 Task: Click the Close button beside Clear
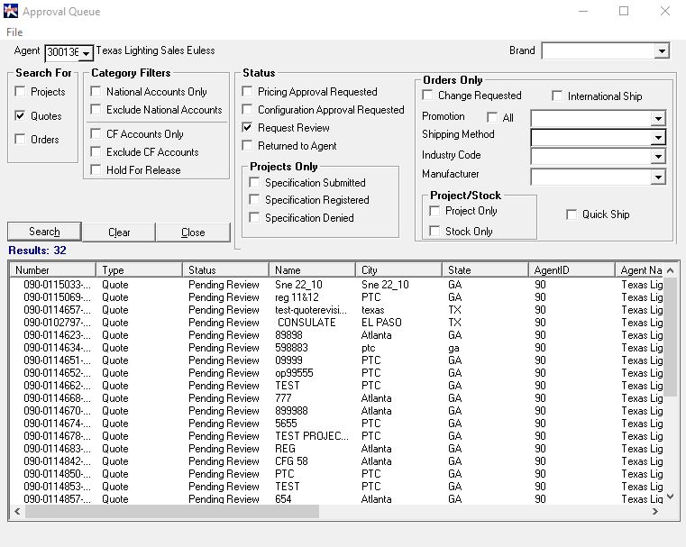193,232
